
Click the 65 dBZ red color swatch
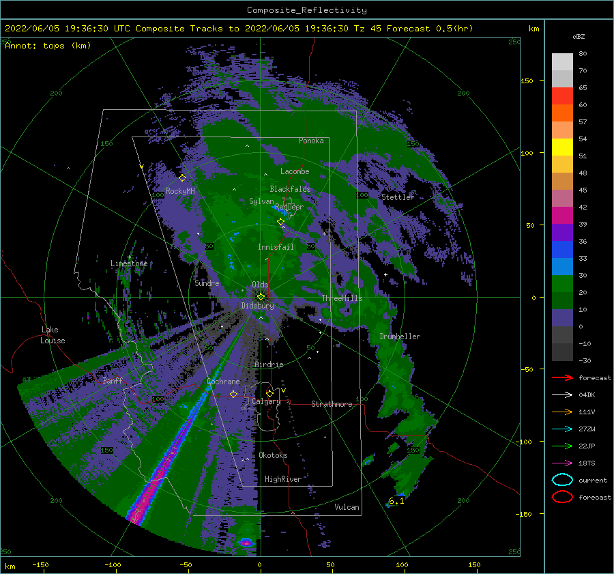tap(562, 96)
